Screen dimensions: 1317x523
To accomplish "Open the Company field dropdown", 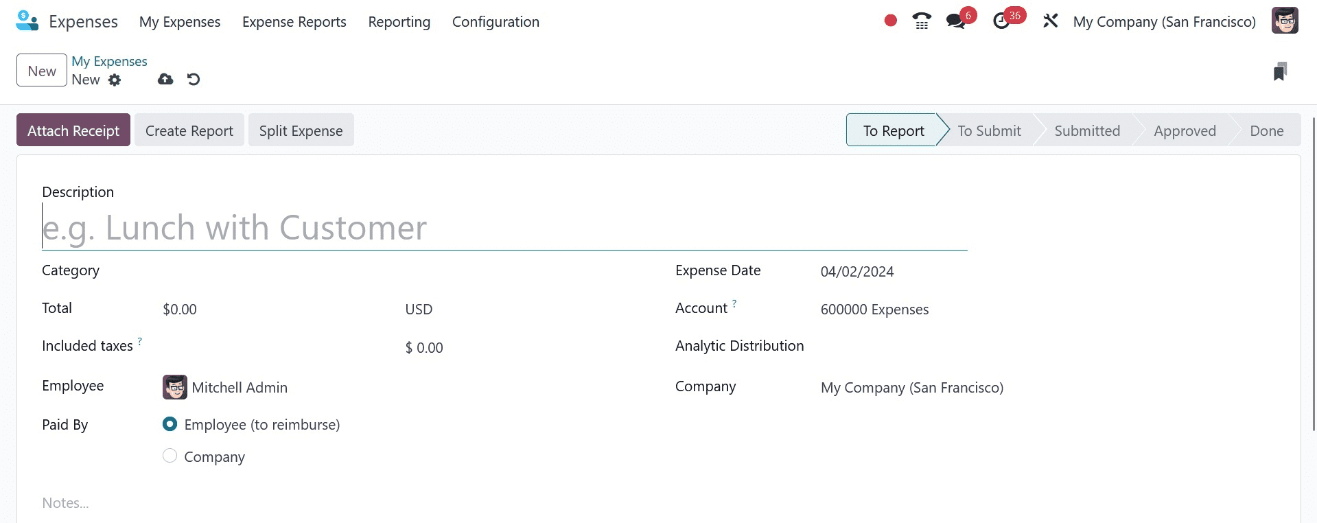I will coord(1047,388).
